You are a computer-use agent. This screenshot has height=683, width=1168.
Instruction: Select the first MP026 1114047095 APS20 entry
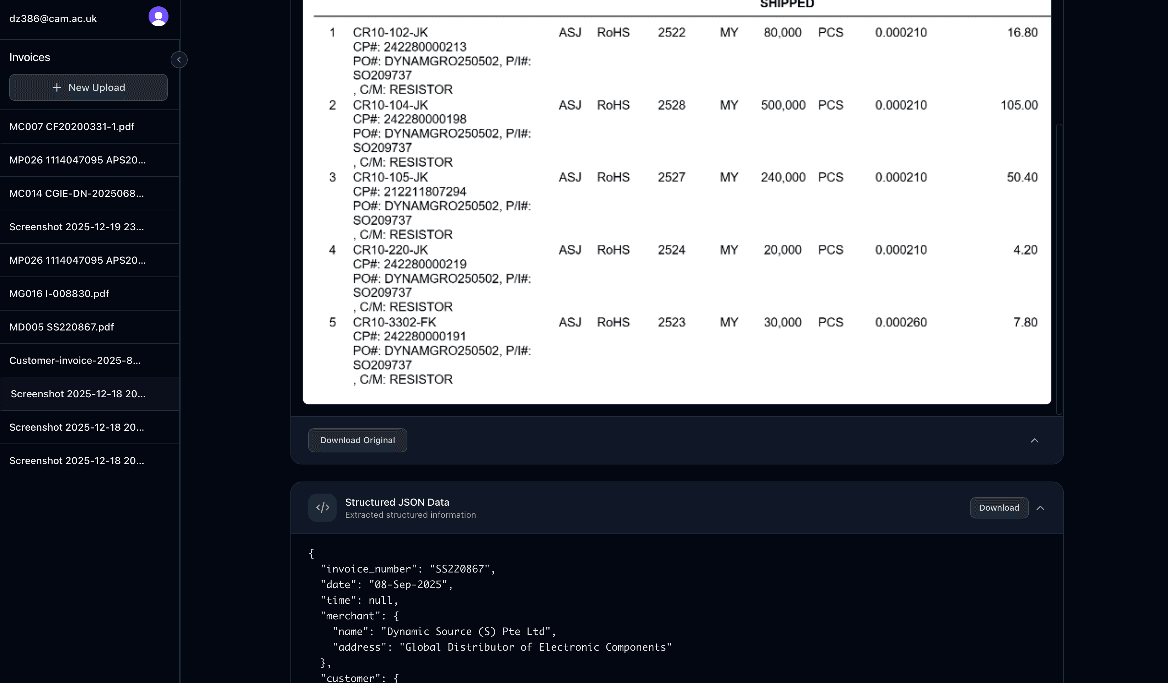(x=77, y=160)
